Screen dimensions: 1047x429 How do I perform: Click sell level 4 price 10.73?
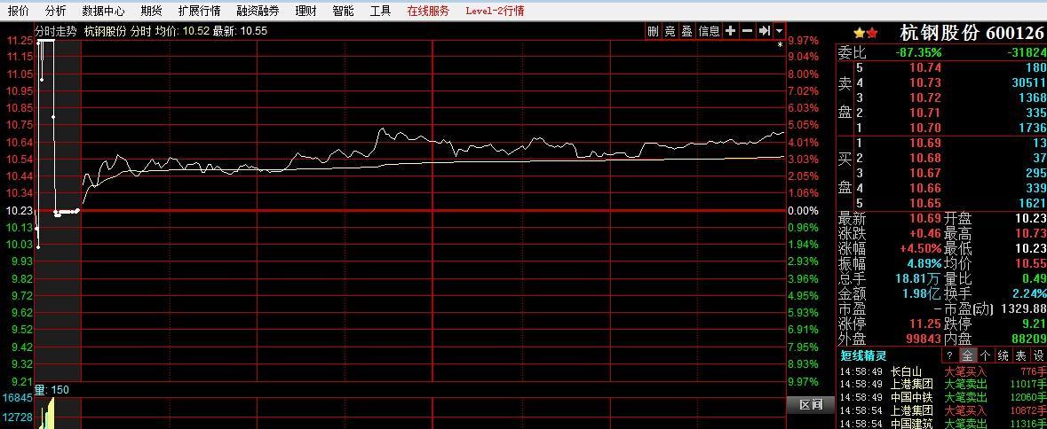tap(924, 82)
